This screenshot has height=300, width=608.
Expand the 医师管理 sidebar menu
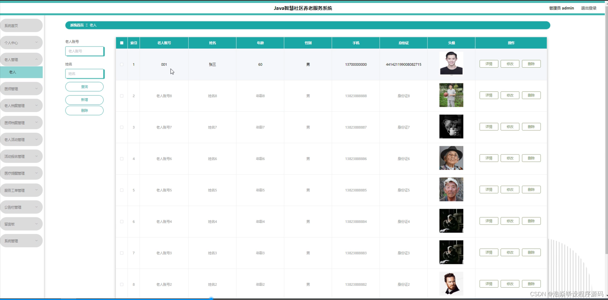21,89
